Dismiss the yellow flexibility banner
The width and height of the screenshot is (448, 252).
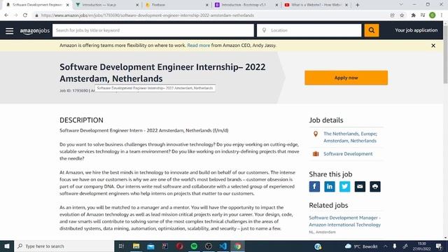pos(433,45)
